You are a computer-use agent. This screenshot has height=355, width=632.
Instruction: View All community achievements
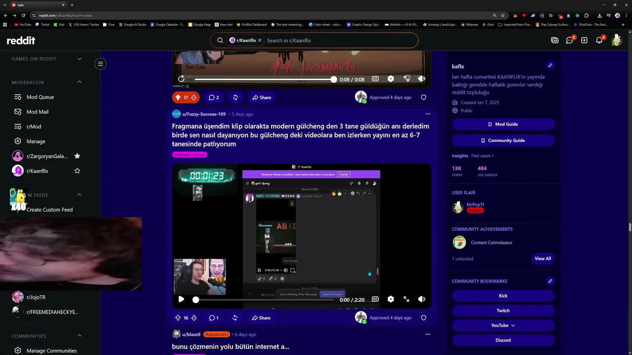(x=543, y=258)
